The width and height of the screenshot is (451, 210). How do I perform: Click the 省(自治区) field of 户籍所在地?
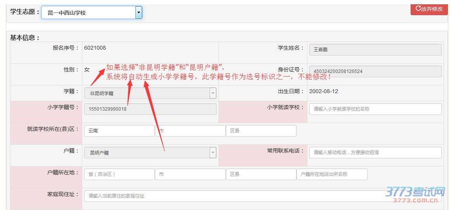click(119, 174)
